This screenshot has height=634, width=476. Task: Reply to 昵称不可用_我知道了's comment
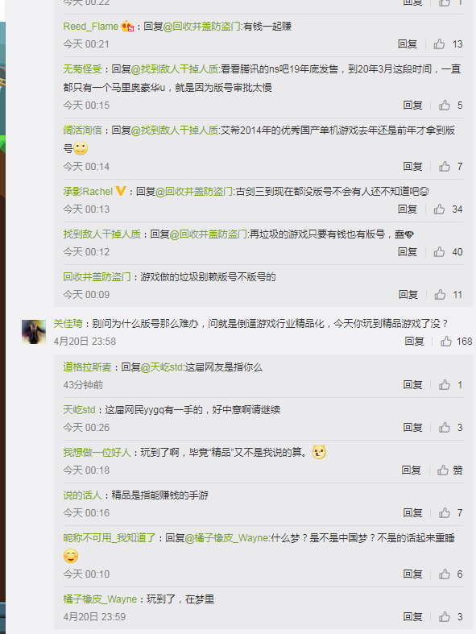click(x=412, y=574)
